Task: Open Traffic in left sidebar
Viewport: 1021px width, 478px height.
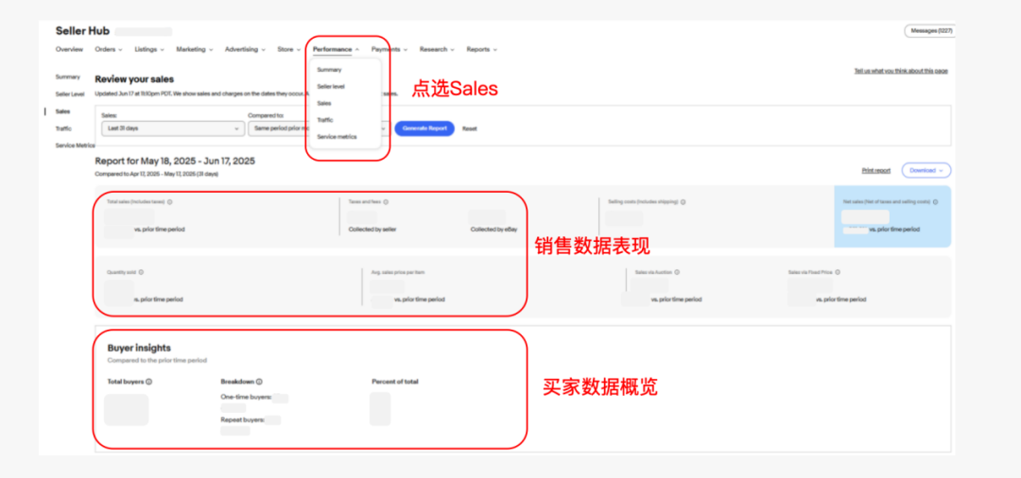Action: (64, 128)
